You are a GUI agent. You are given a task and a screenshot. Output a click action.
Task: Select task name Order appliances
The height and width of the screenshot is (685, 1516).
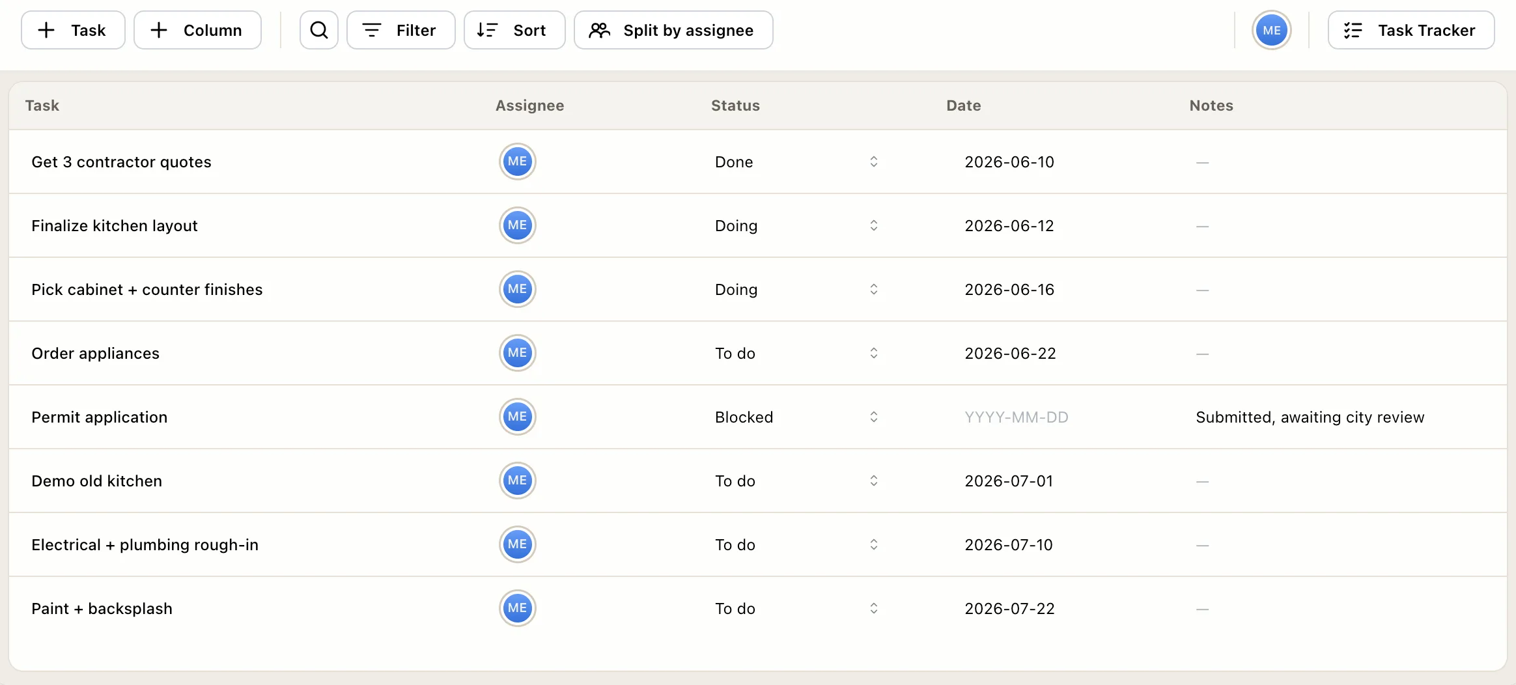click(x=95, y=353)
